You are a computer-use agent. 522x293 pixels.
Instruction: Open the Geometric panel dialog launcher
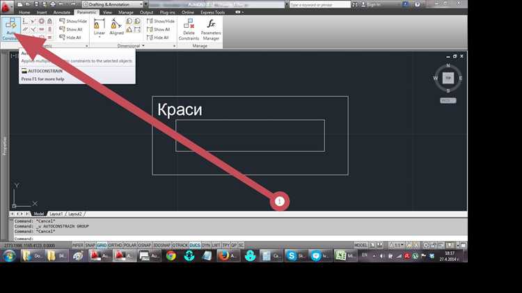(x=87, y=46)
